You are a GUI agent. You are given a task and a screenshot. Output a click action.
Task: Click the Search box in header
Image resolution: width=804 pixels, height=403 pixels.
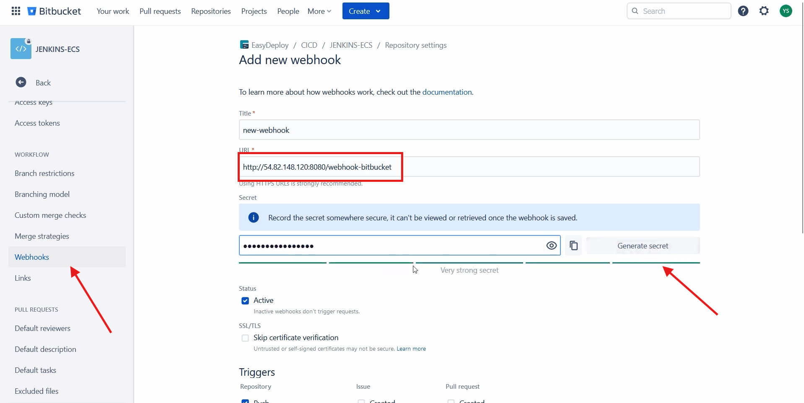(679, 11)
